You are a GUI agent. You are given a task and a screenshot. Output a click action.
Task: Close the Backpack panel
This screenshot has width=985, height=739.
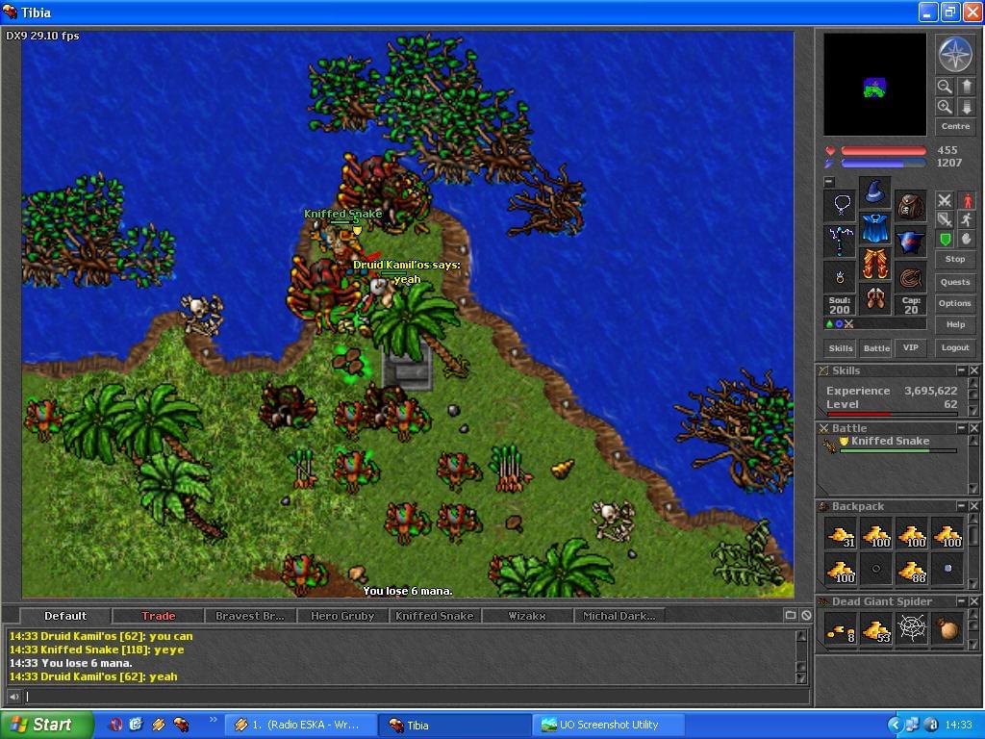click(x=973, y=506)
